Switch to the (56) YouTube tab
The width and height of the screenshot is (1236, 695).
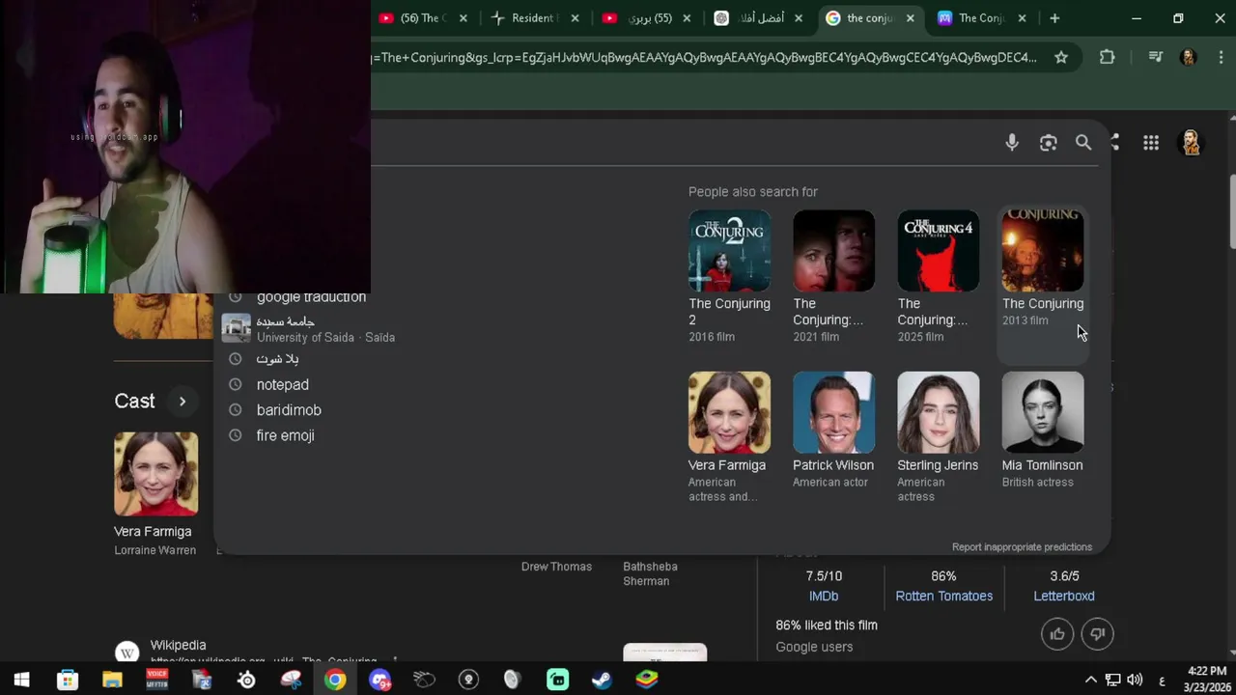coord(423,18)
